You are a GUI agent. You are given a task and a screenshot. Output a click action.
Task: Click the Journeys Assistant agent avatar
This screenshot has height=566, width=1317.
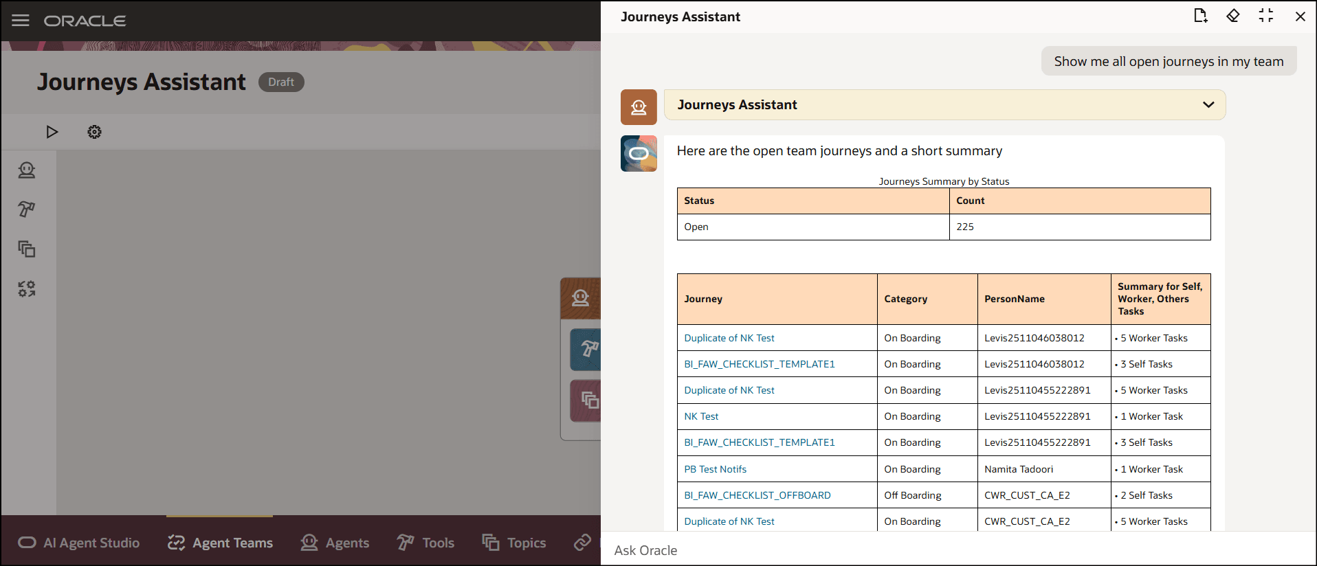click(639, 107)
